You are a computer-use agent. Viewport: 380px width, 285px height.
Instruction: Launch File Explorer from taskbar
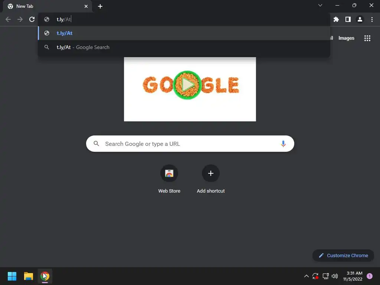(x=28, y=276)
